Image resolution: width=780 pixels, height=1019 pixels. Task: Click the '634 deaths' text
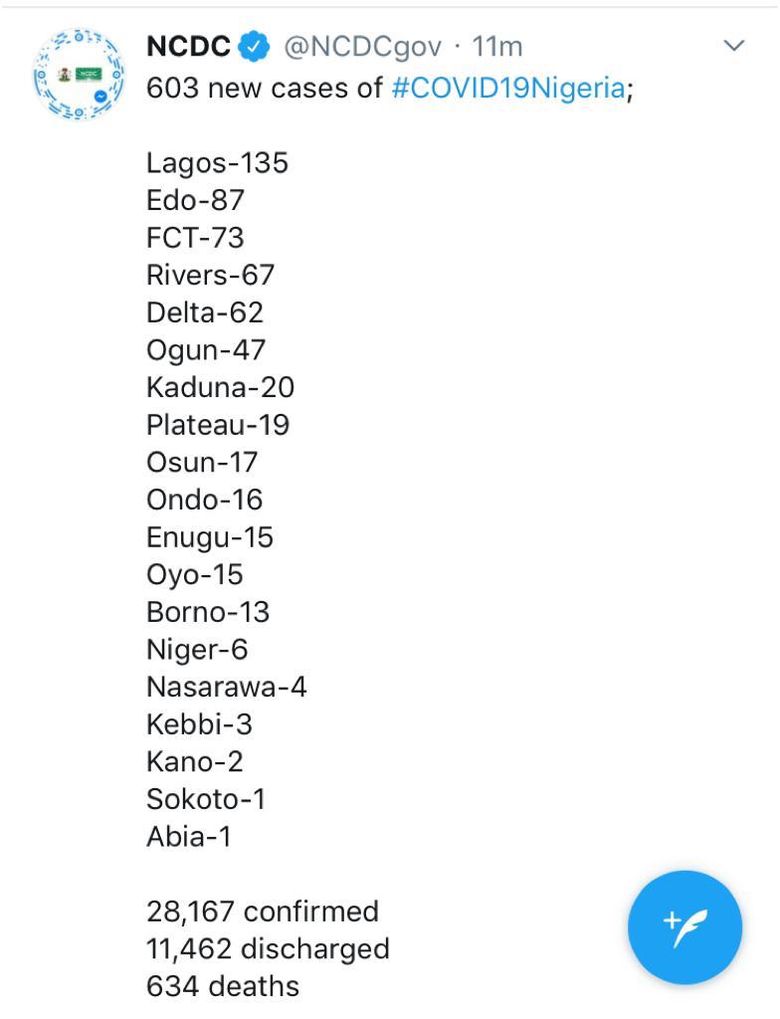[x=223, y=986]
